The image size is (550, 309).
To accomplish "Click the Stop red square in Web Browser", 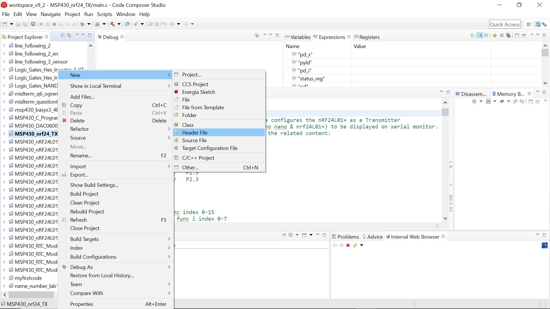I will click(x=348, y=245).
